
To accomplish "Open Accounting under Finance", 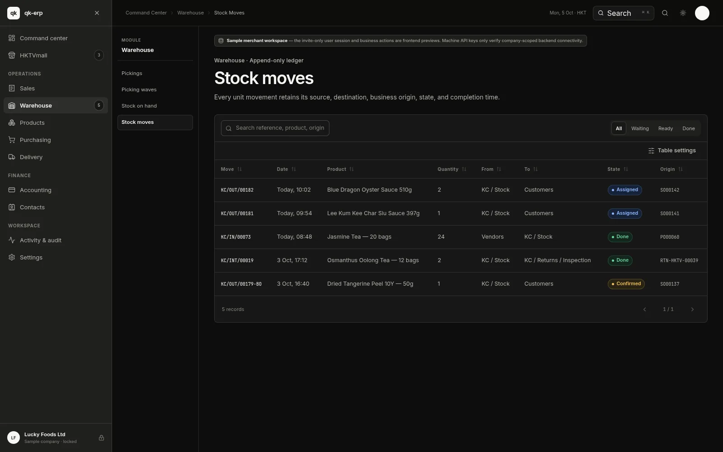I will (56, 190).
